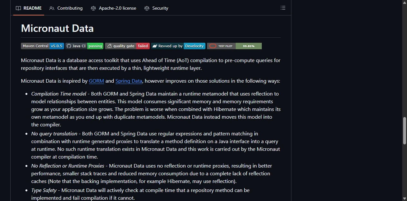This screenshot has width=407, height=201.
Task: Click the italic 'No query translation' text
Action: pyautogui.click(x=54, y=134)
